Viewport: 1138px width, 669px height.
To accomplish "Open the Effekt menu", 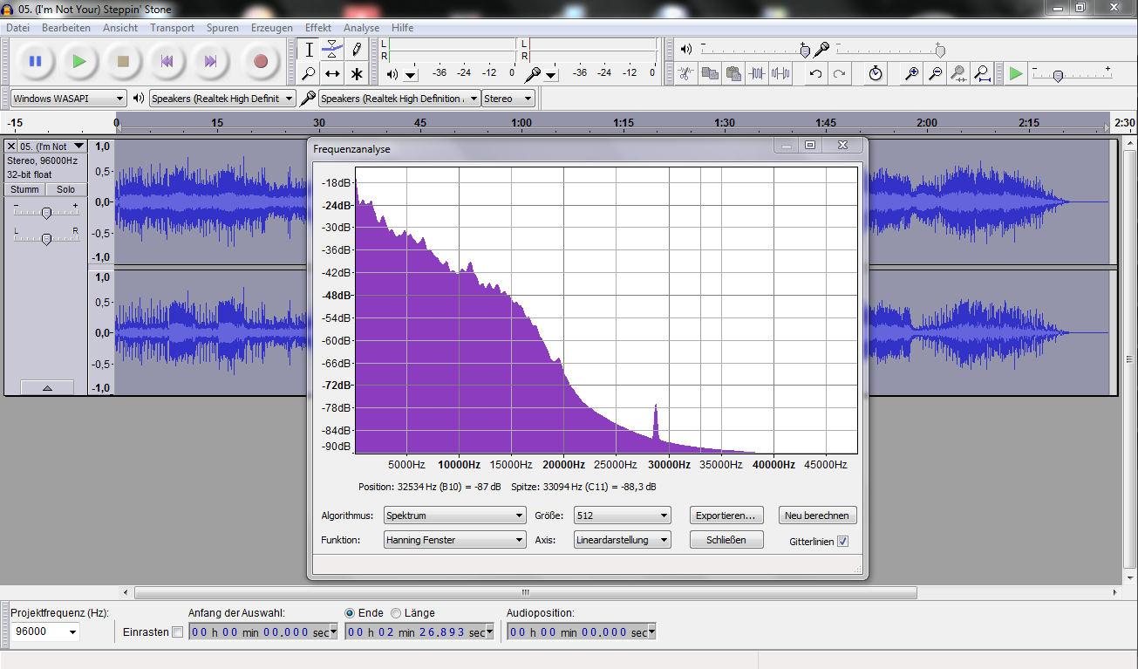I will pyautogui.click(x=317, y=28).
